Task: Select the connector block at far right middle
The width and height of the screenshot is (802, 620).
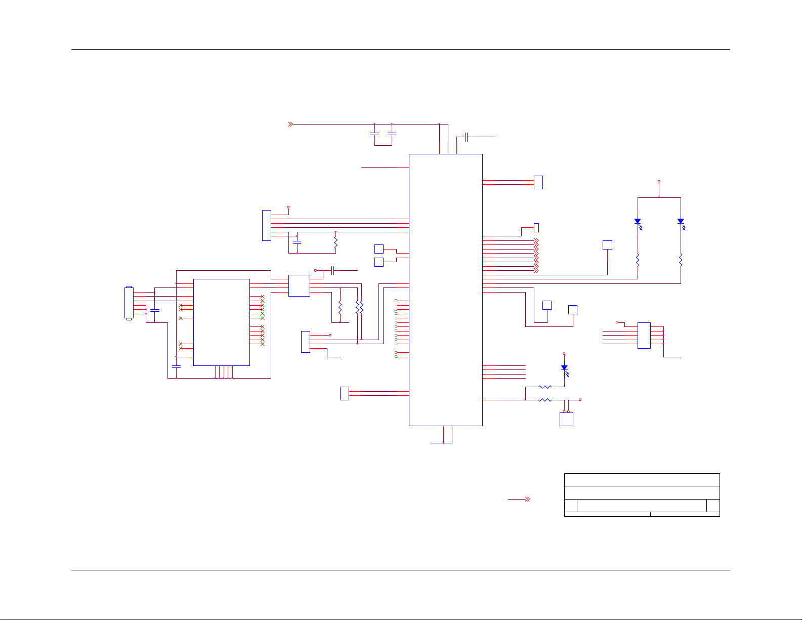Action: (x=644, y=336)
